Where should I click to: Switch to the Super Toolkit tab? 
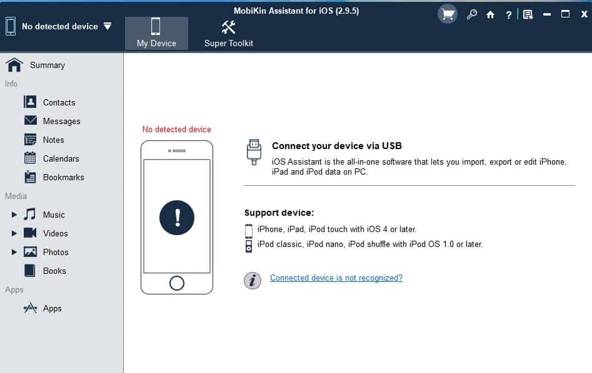pyautogui.click(x=228, y=33)
